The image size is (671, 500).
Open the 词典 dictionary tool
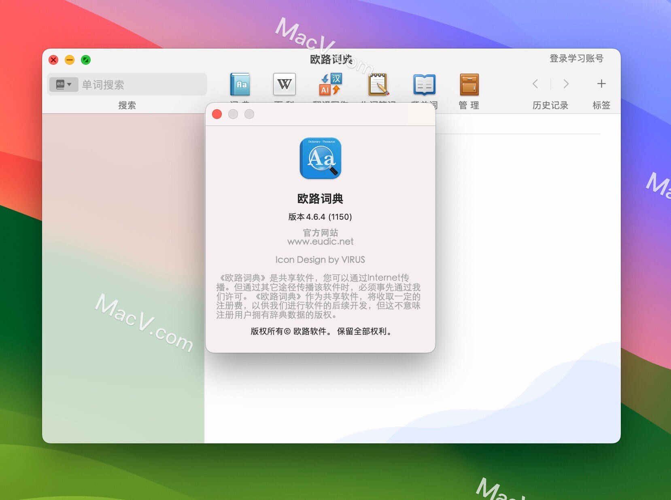pos(240,85)
